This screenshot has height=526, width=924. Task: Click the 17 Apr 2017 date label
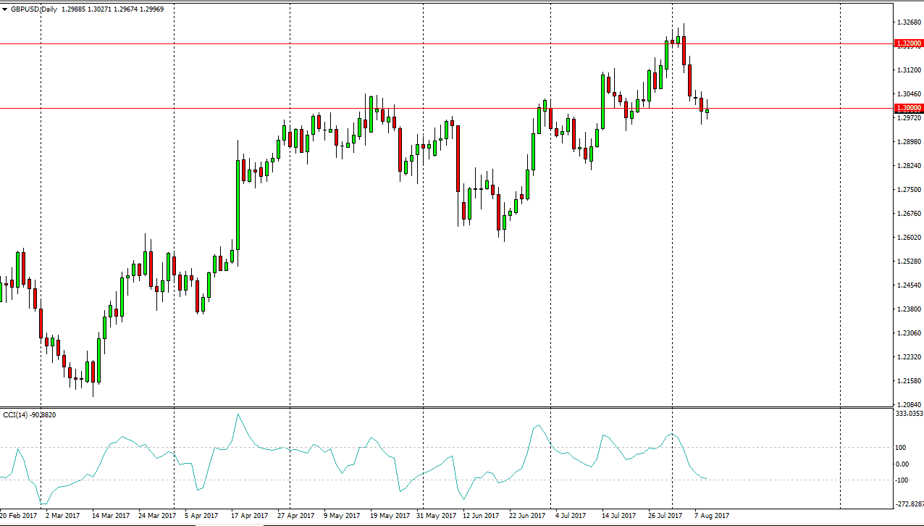coord(248,516)
